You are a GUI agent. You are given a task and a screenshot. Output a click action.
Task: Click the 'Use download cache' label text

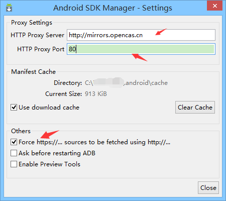(49, 108)
